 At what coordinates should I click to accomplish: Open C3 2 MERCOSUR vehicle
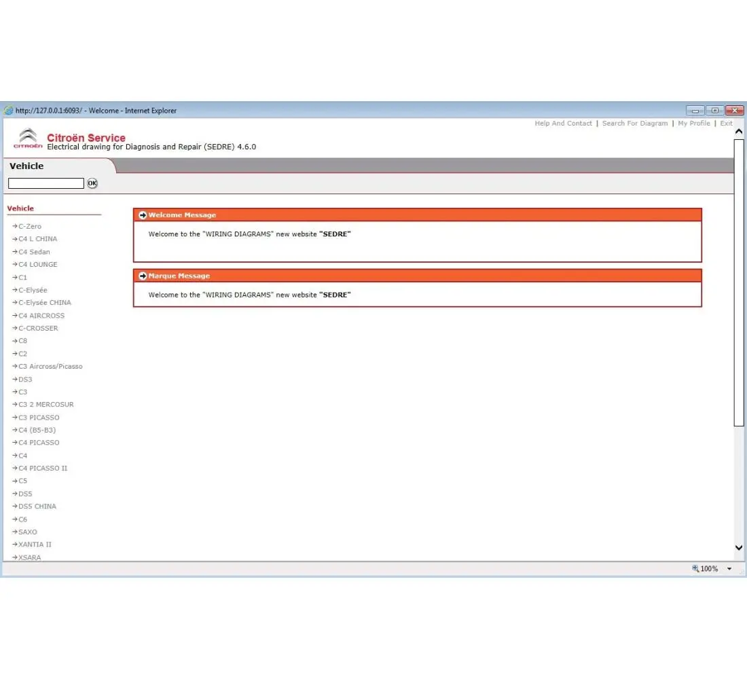coord(45,405)
